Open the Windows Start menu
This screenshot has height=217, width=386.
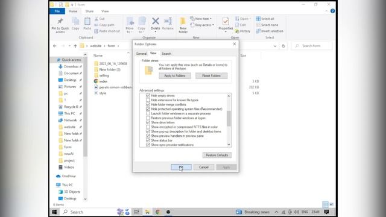pos(54,212)
